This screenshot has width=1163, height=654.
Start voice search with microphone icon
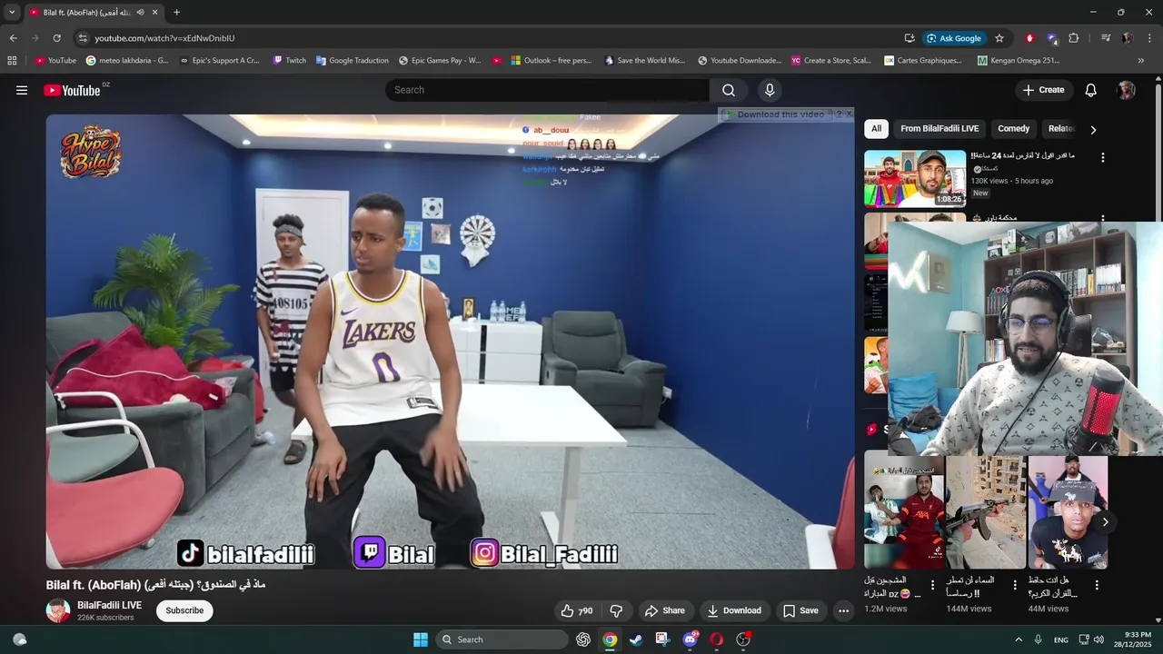(770, 90)
